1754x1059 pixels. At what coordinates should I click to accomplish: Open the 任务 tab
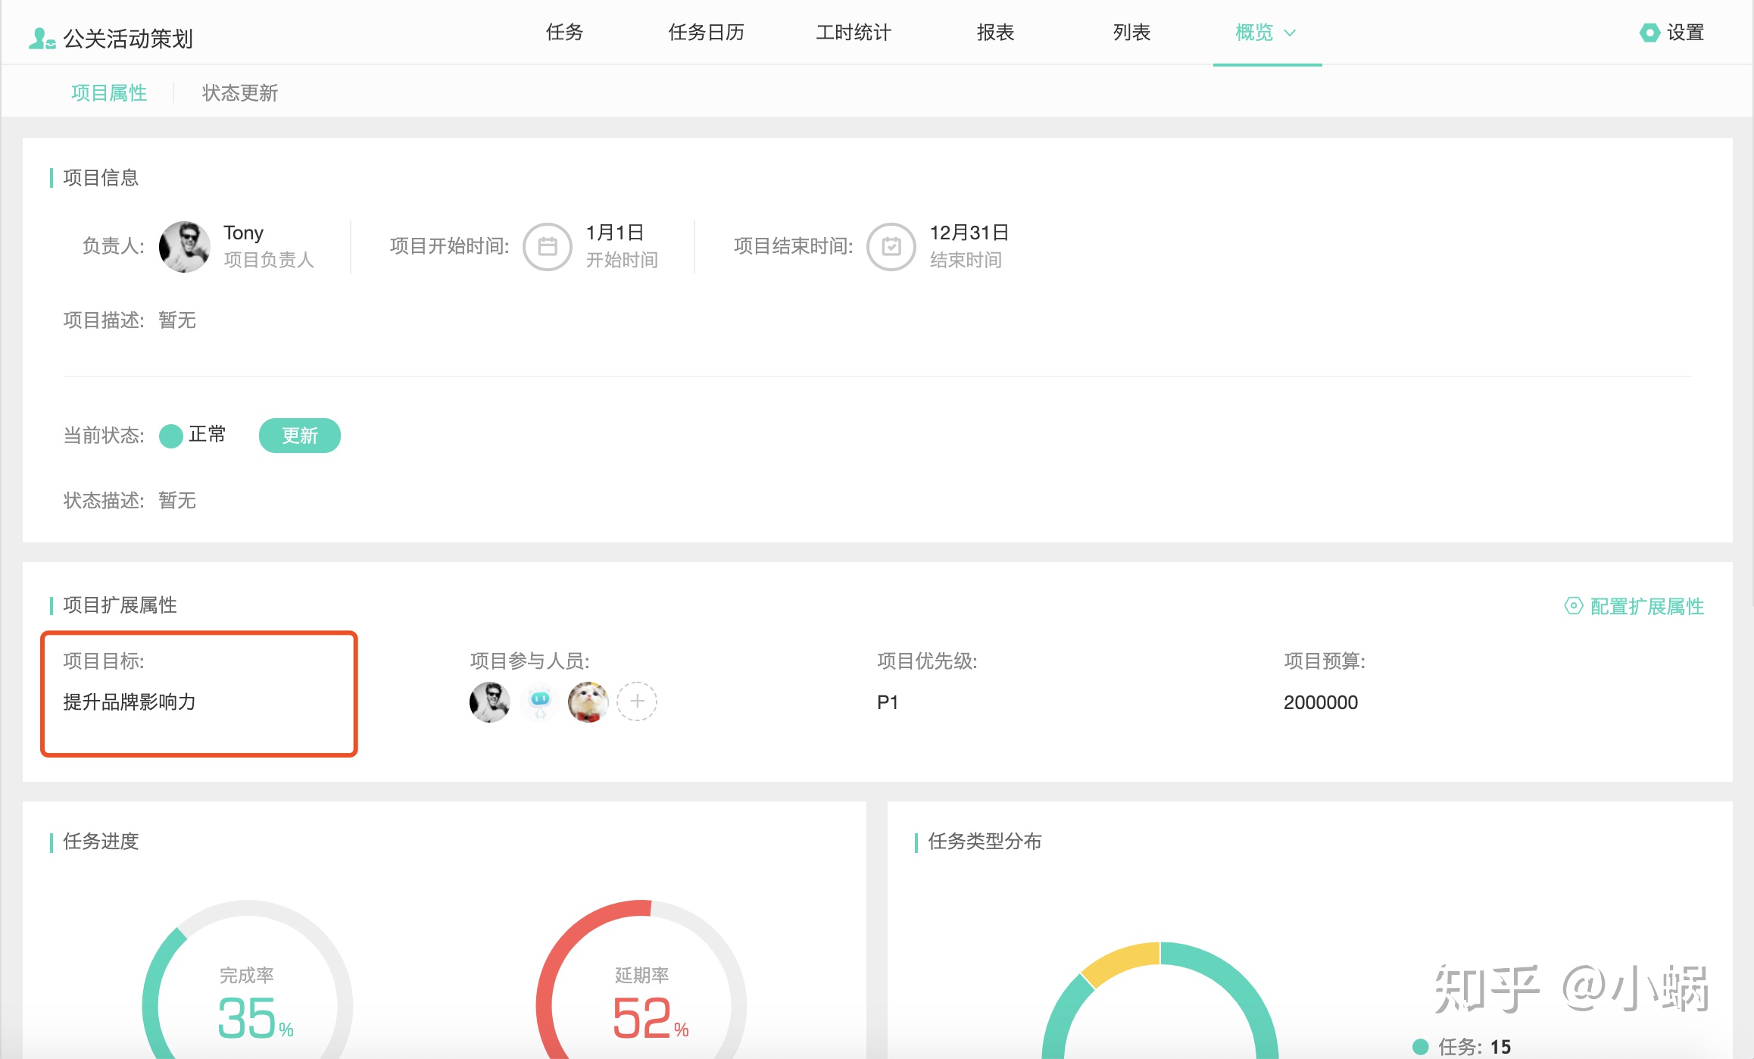(x=565, y=33)
